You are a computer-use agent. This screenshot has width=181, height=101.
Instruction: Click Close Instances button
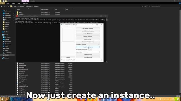tap(88, 39)
